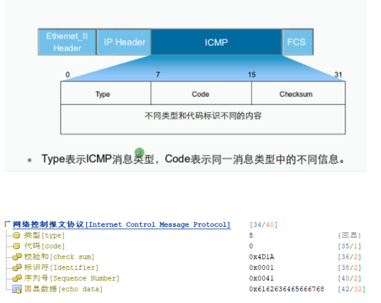
Task: Click the sequence number value 0x0041
Action: point(261,278)
